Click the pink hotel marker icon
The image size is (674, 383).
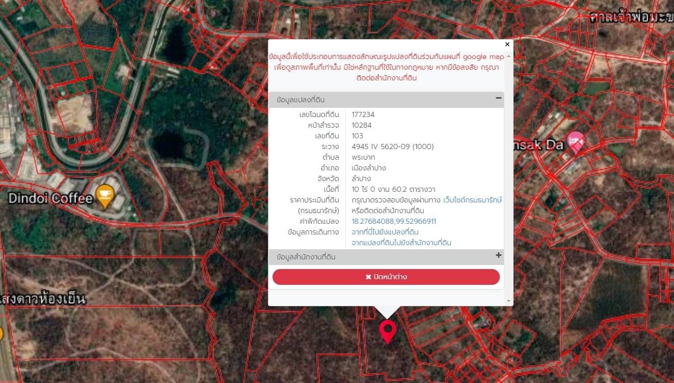pyautogui.click(x=576, y=142)
